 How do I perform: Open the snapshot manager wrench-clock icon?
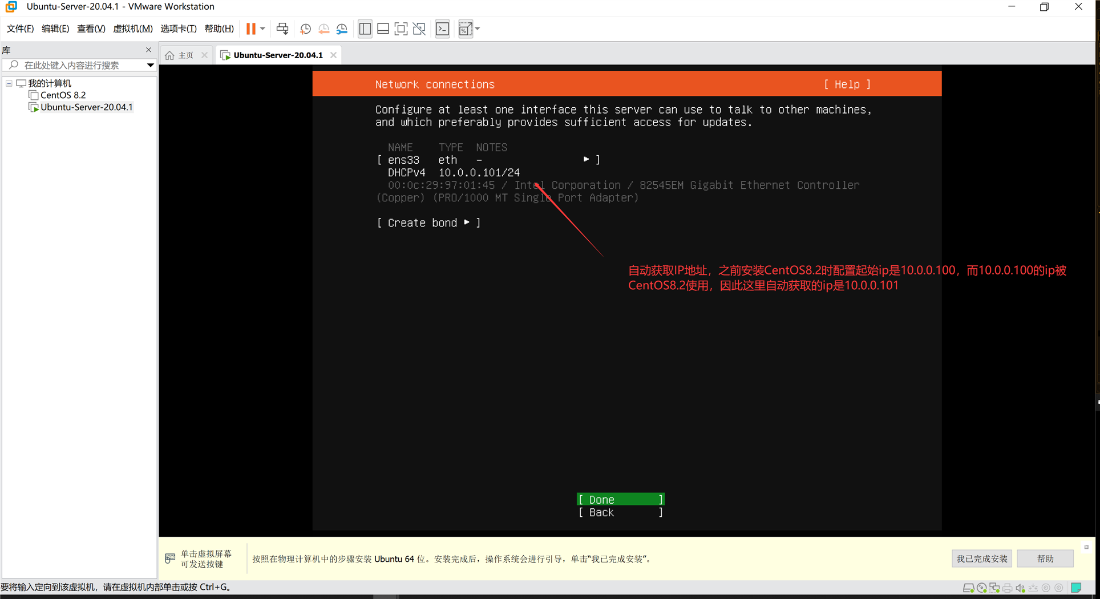342,29
